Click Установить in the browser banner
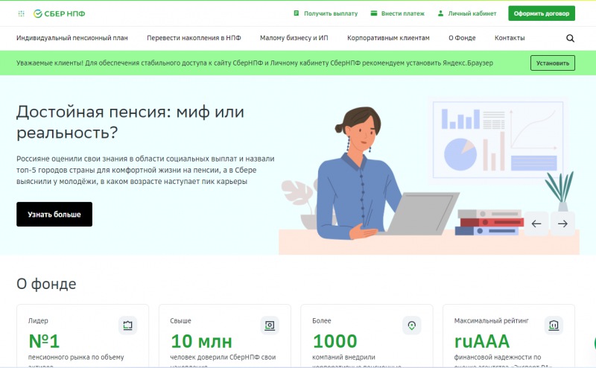The height and width of the screenshot is (368, 596). point(552,63)
